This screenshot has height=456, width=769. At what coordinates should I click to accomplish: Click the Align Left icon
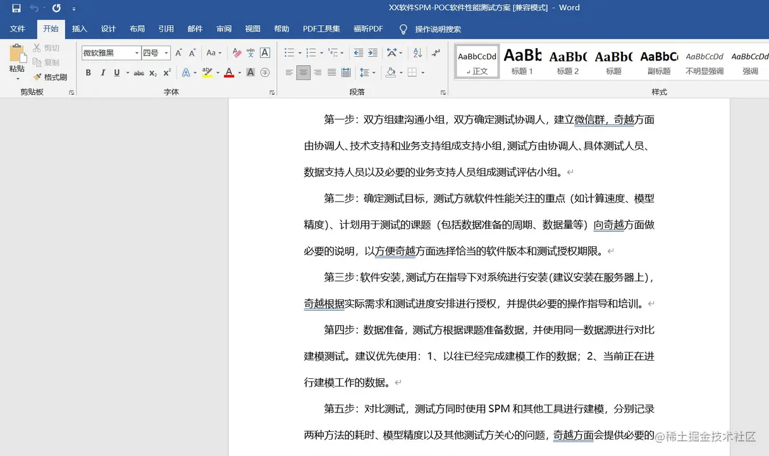(x=289, y=73)
